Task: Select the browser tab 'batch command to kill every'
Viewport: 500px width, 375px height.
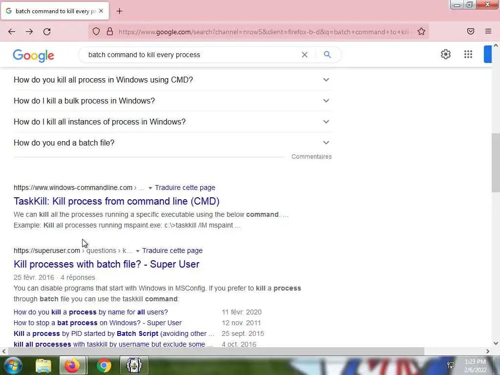Action: (55, 11)
